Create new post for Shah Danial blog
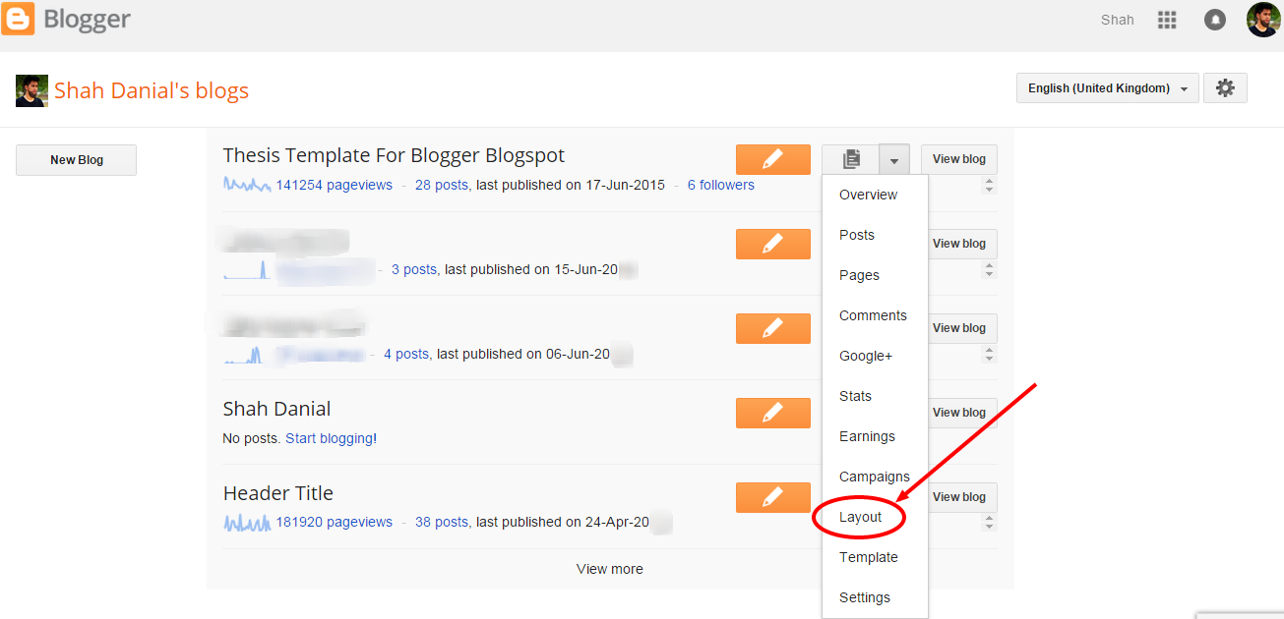 click(773, 413)
